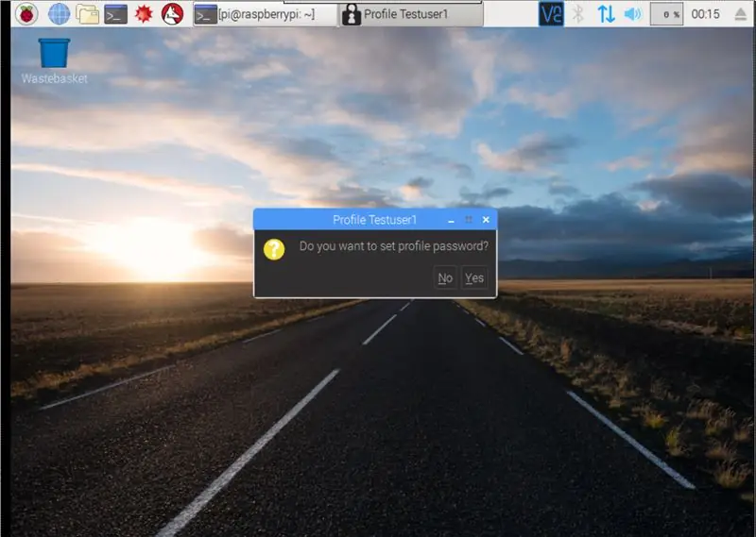
Task: Click the yellow question mark dialog icon
Action: 274,249
